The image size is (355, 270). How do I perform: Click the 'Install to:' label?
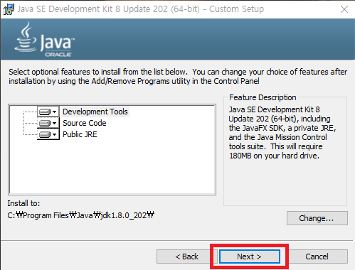[x=23, y=203]
